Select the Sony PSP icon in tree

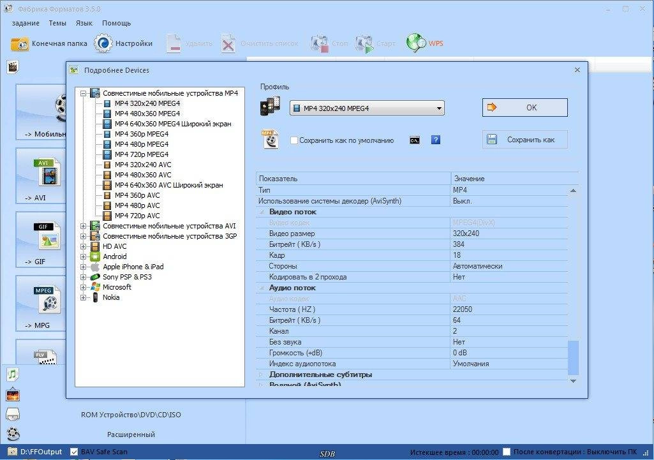tap(95, 277)
